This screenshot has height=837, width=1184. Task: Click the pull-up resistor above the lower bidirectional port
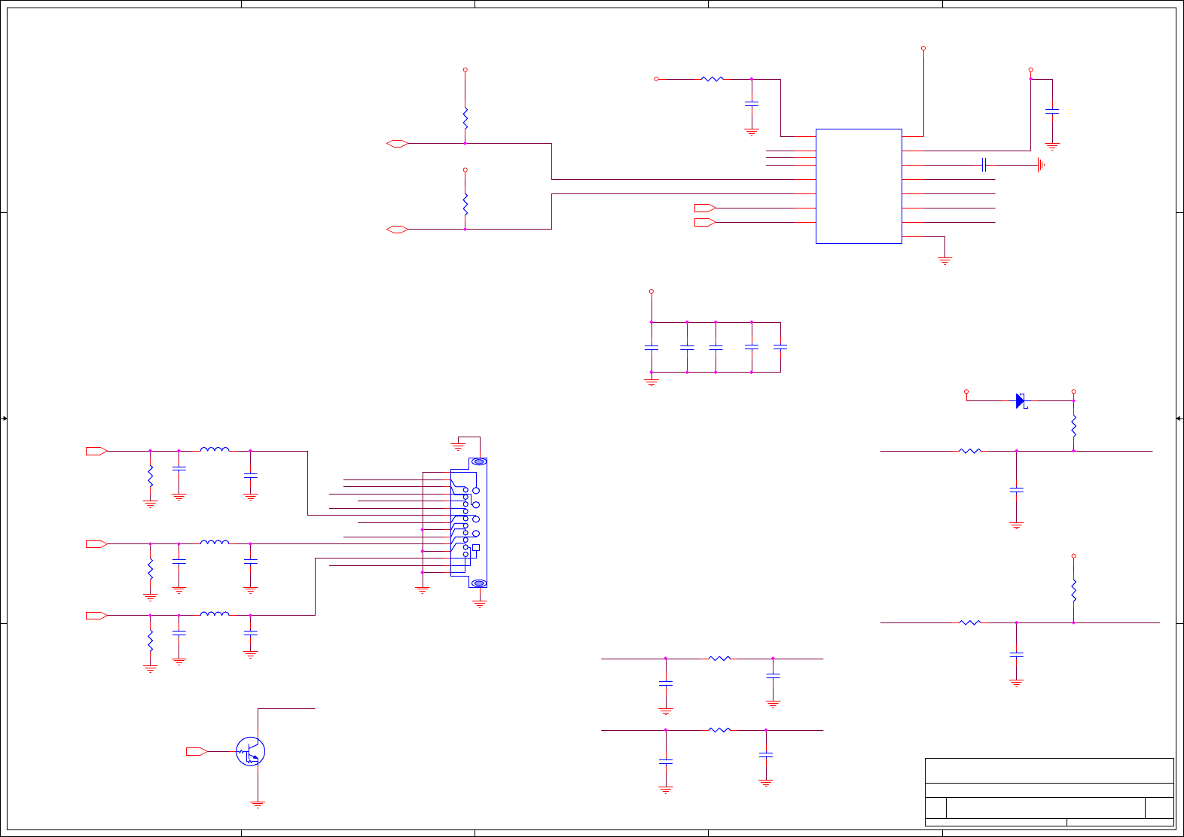click(x=465, y=204)
